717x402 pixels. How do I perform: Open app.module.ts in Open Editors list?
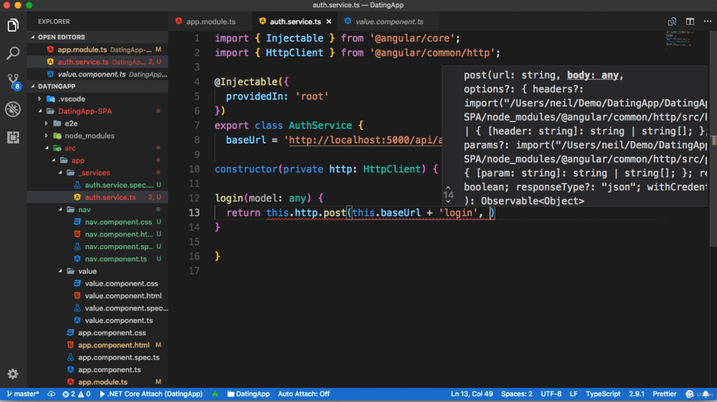(98, 49)
